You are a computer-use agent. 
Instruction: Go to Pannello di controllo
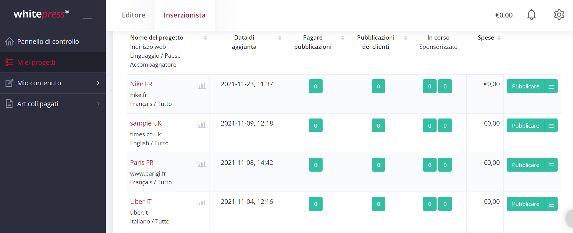(x=53, y=41)
